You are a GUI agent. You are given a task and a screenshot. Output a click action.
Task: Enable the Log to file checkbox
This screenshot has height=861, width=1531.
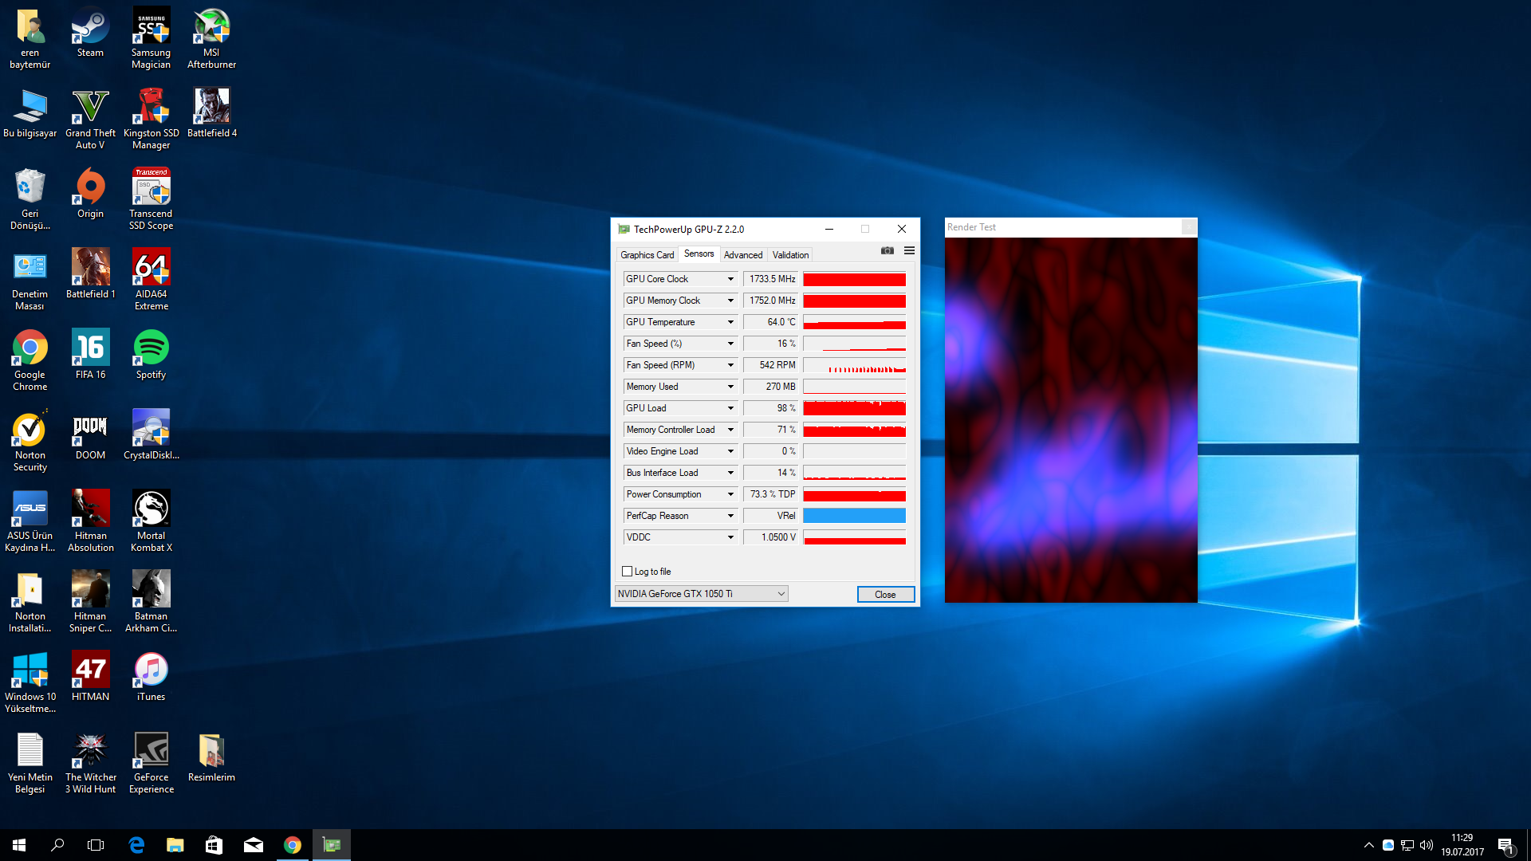[627, 572]
